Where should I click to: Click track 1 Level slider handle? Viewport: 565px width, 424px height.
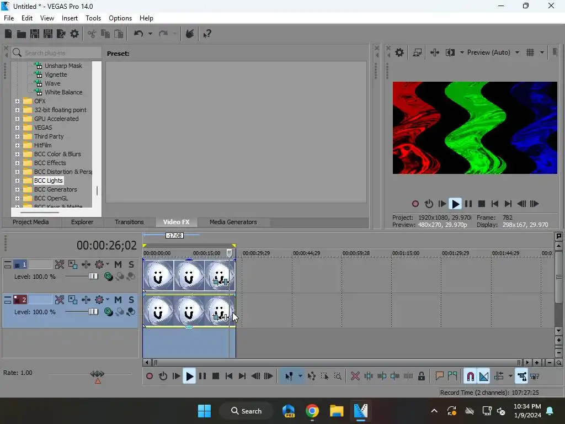click(x=93, y=276)
